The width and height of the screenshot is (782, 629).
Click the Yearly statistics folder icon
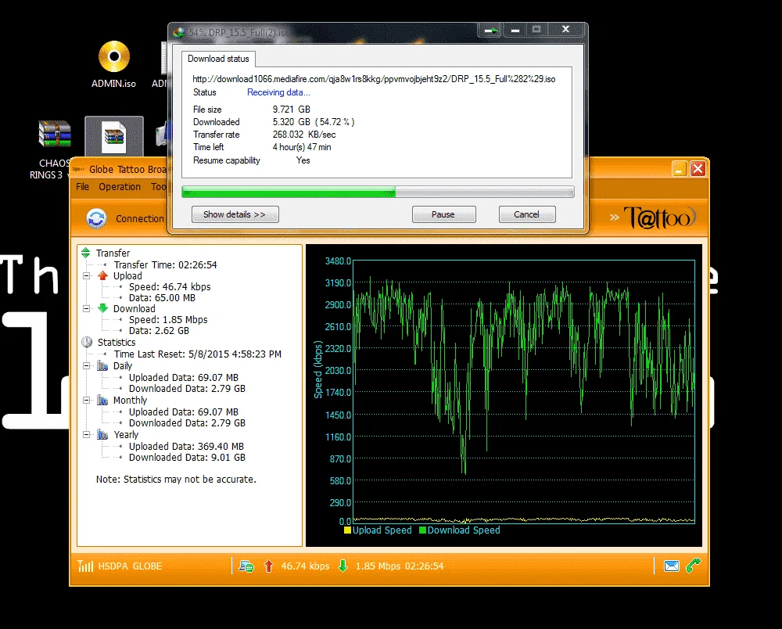coord(102,434)
